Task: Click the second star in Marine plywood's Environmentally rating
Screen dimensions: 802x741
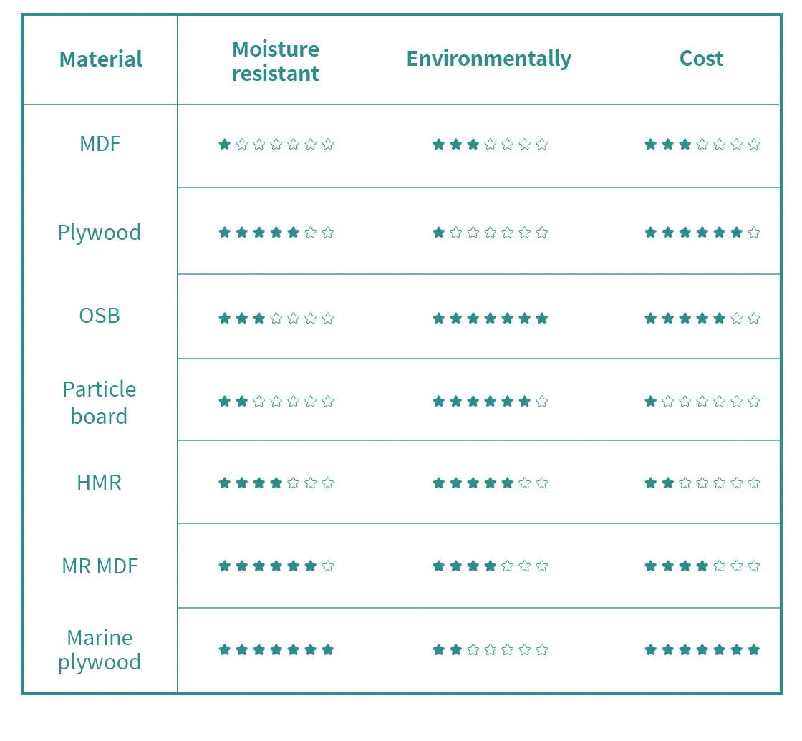Action: 455,649
